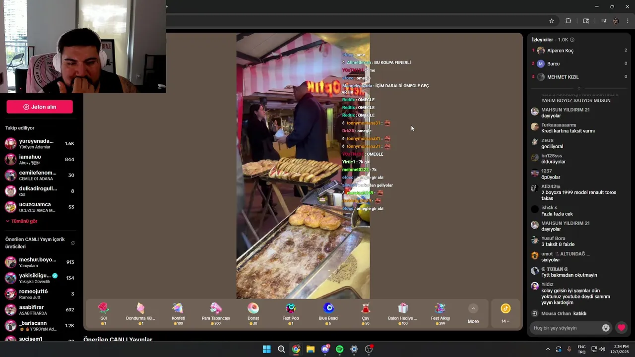Expand followed list with Tümünü gör
Screen dimensions: 635x357
(x=21, y=221)
